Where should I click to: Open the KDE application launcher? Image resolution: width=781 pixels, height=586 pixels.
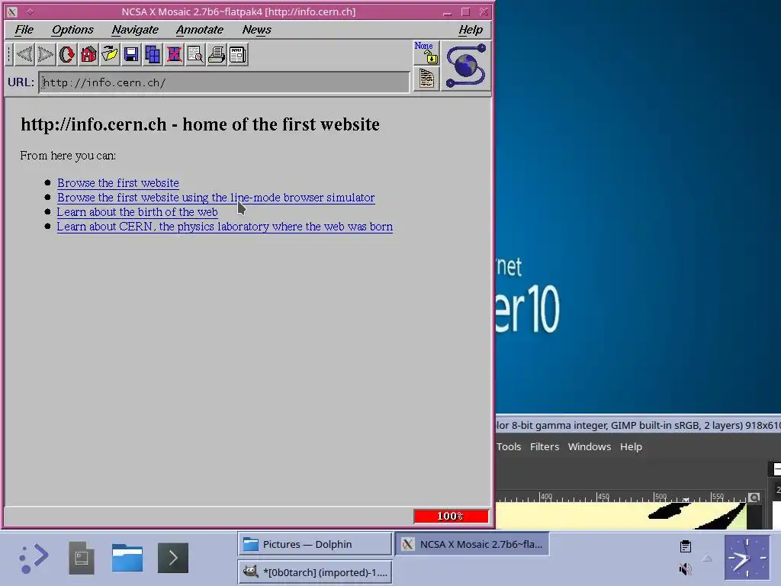(x=34, y=558)
